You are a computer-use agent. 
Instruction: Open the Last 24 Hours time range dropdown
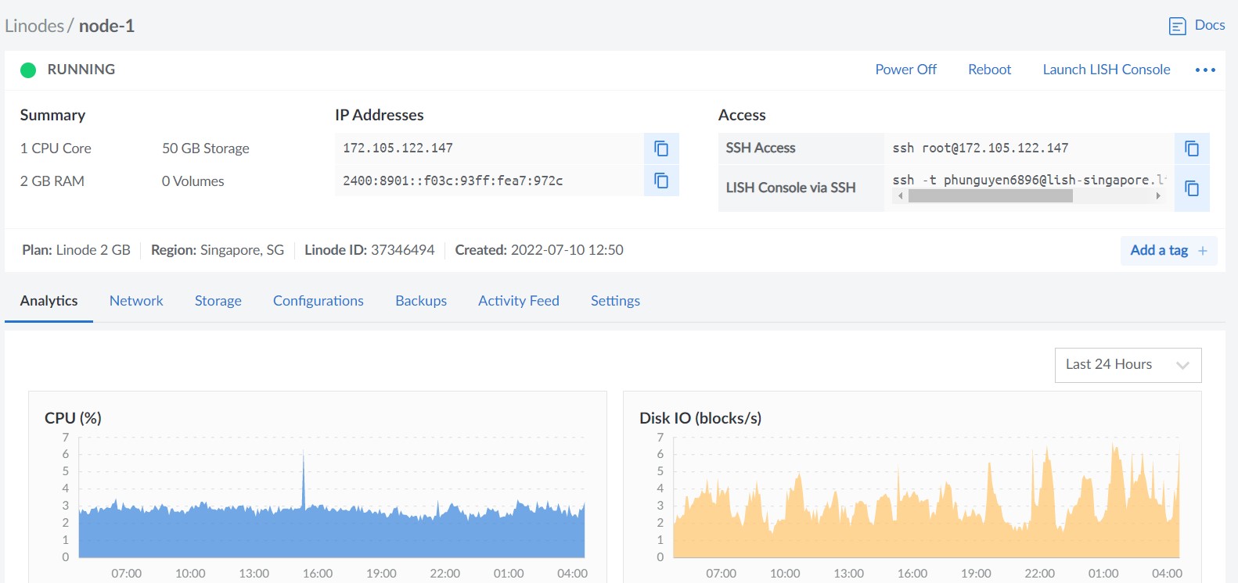(1128, 365)
